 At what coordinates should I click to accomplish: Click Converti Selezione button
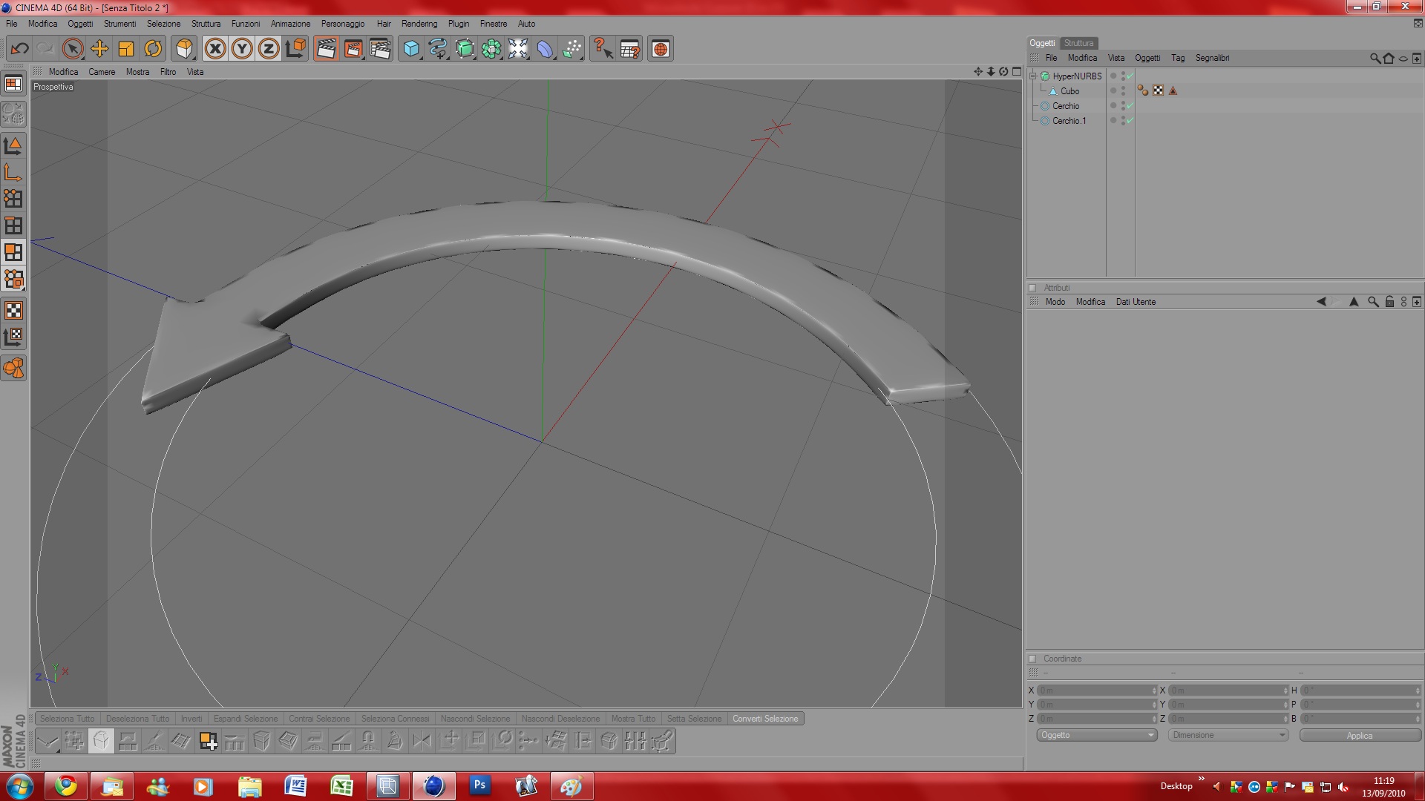tap(765, 719)
